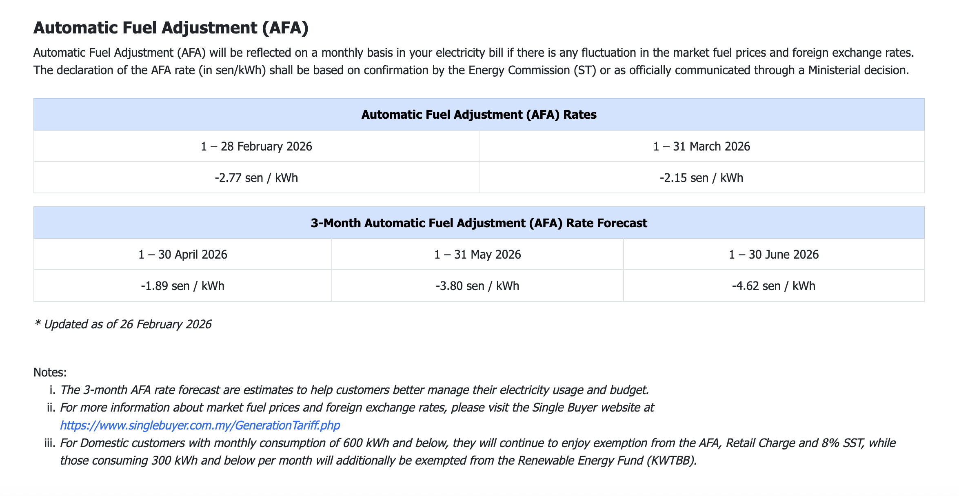The width and height of the screenshot is (959, 496).
Task: Click note ii about the Single Buyer website
Action: click(357, 416)
